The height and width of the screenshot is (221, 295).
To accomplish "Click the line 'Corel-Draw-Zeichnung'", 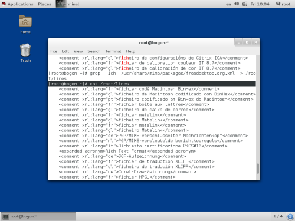I will tap(127, 171).
